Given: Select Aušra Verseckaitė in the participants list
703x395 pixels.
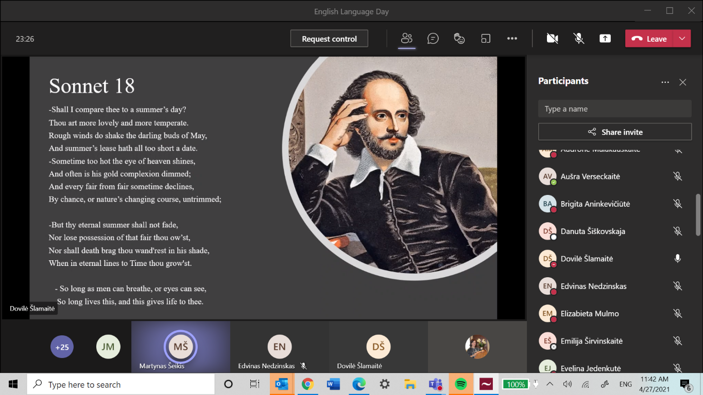Looking at the screenshot, I should (590, 176).
